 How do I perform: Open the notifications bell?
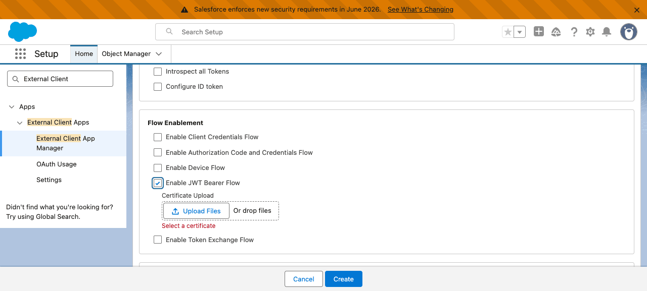tap(607, 32)
